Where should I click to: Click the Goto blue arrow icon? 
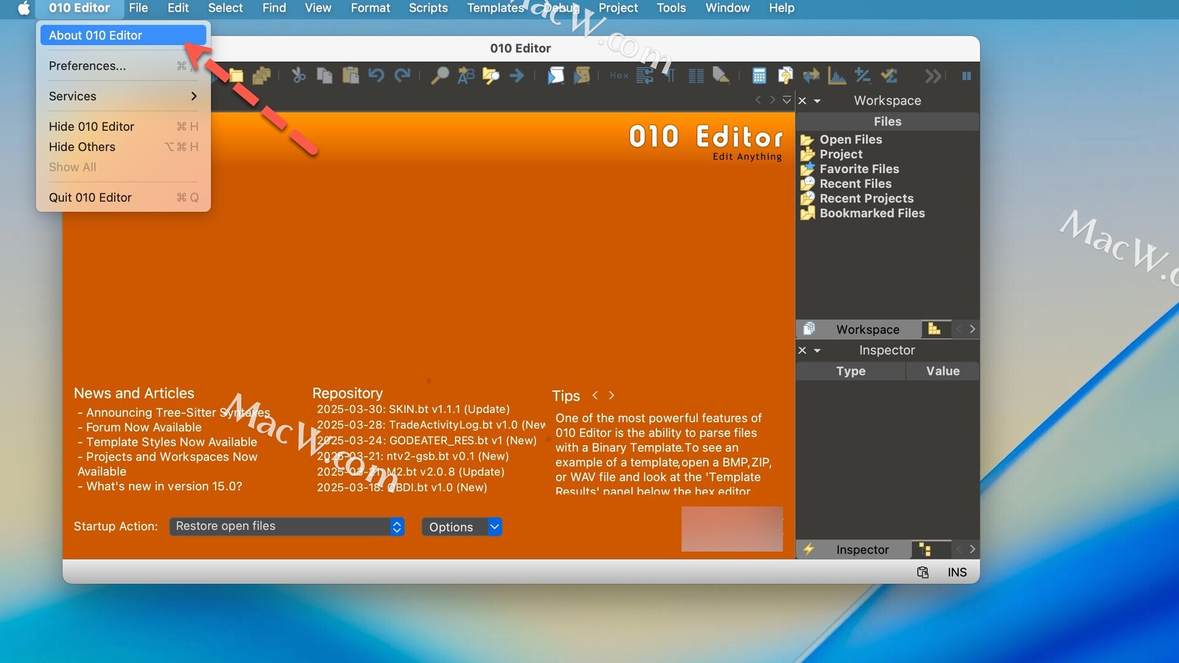(517, 76)
